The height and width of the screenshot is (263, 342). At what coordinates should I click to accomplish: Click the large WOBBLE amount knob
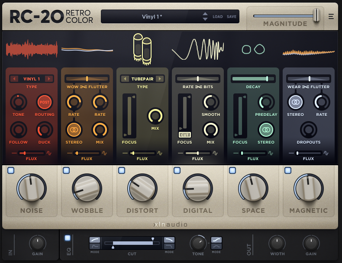point(87,188)
